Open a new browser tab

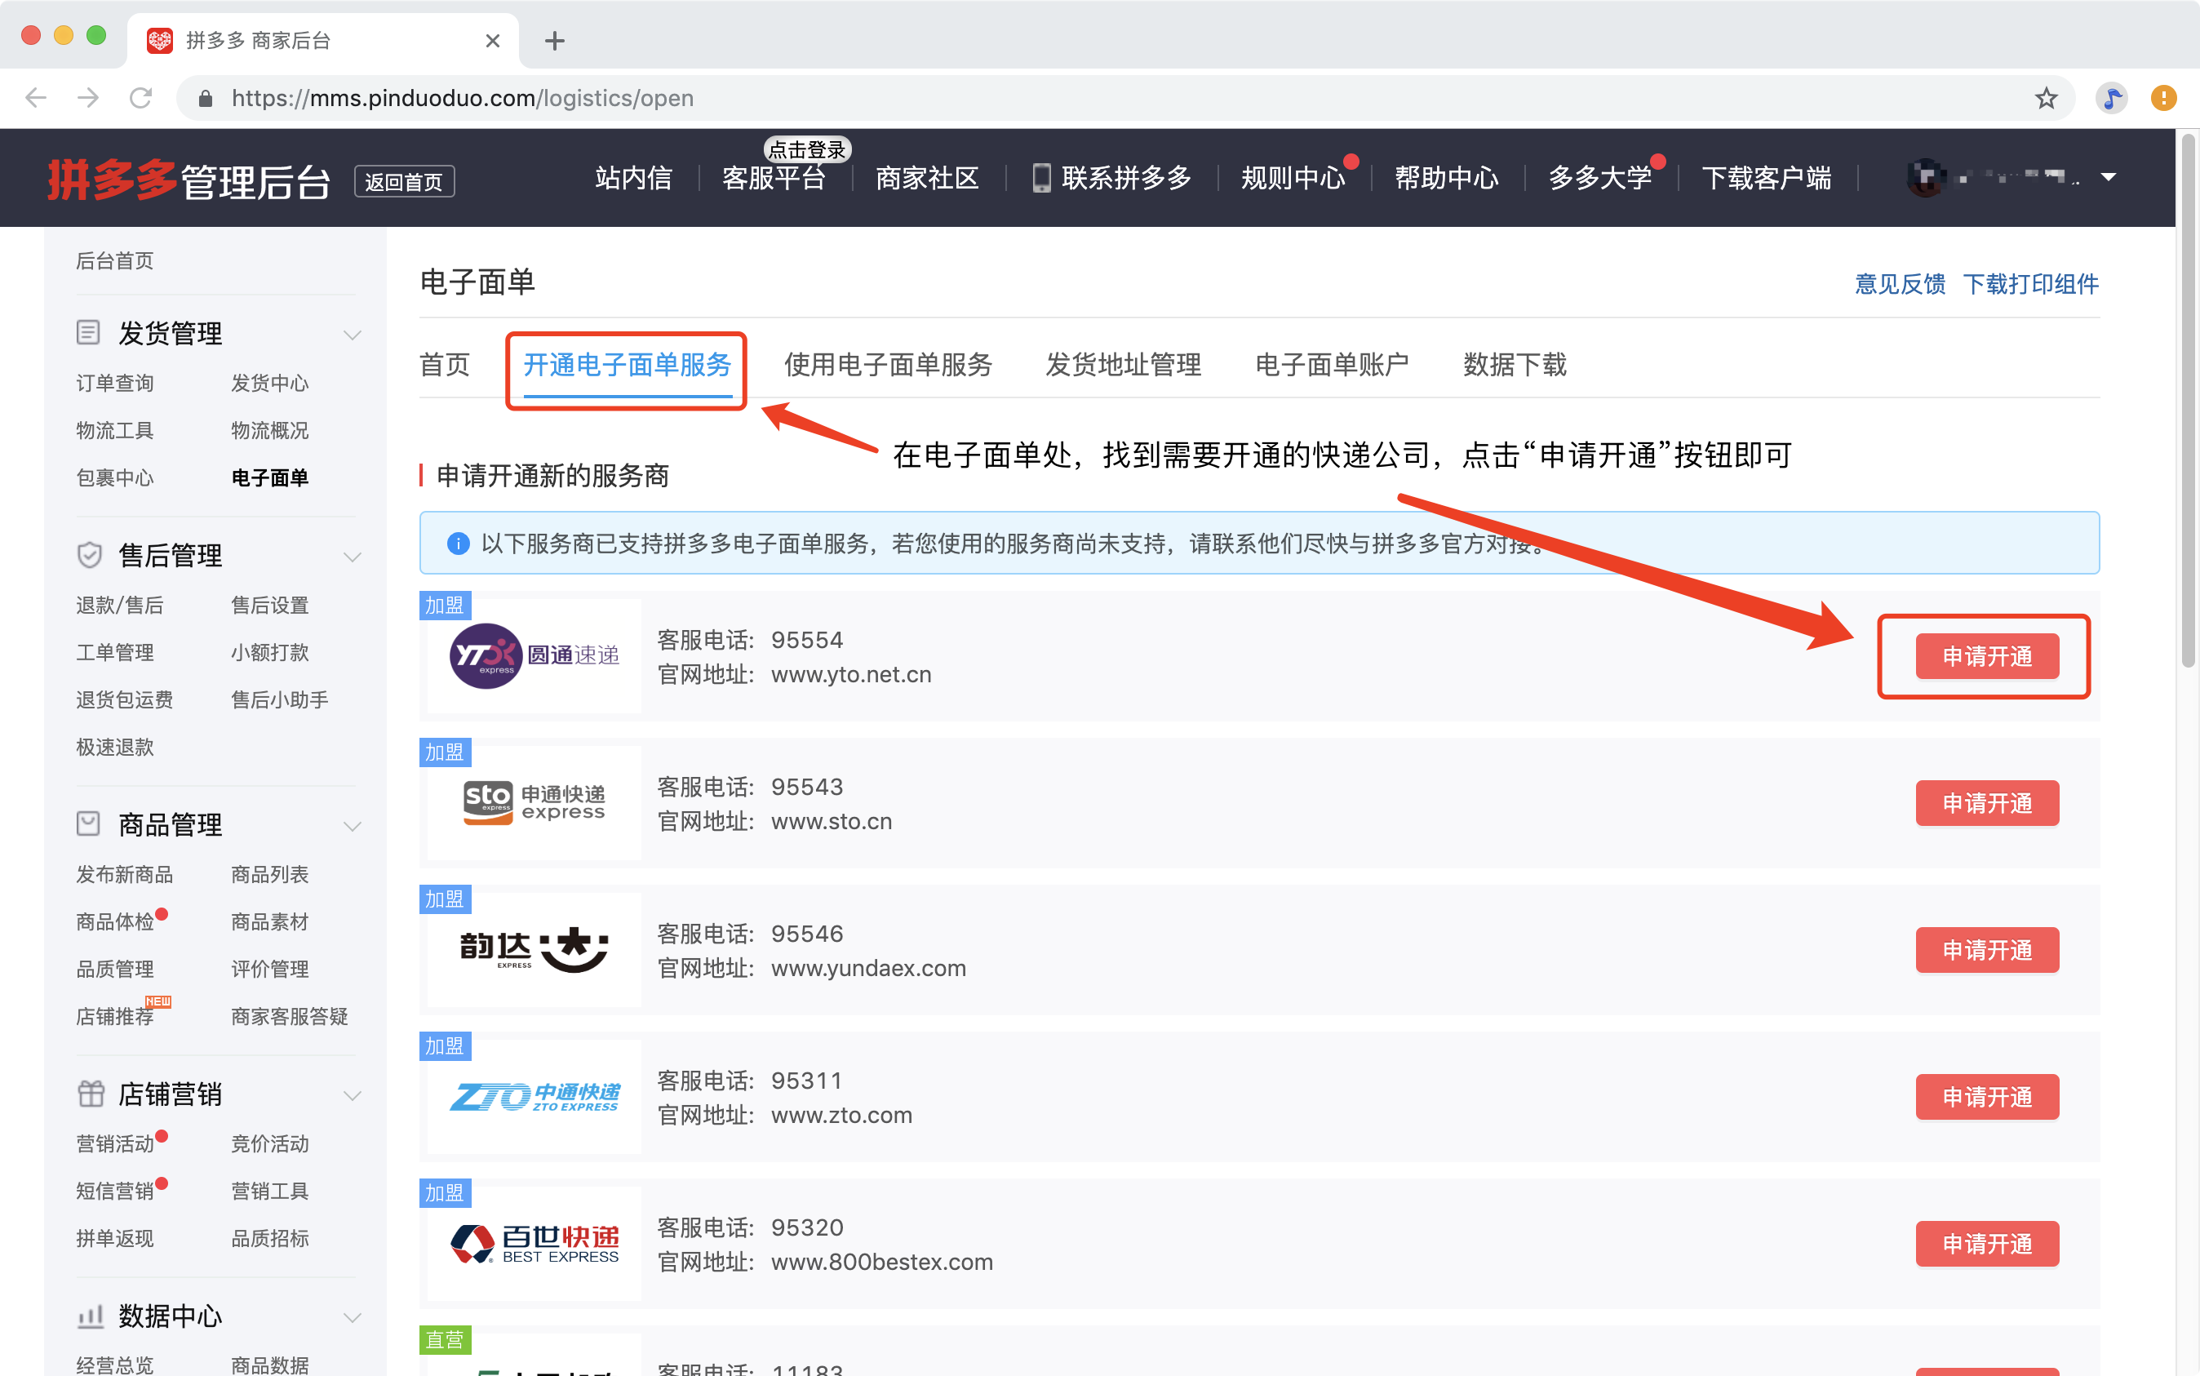(x=555, y=40)
